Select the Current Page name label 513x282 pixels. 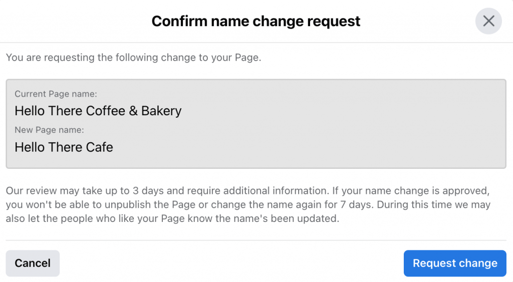pos(56,94)
